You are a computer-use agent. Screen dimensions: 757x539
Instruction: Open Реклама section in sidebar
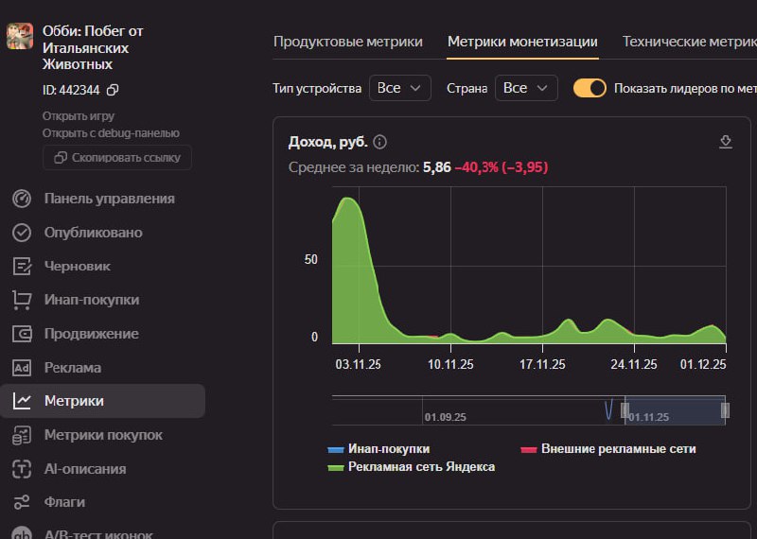tap(72, 367)
